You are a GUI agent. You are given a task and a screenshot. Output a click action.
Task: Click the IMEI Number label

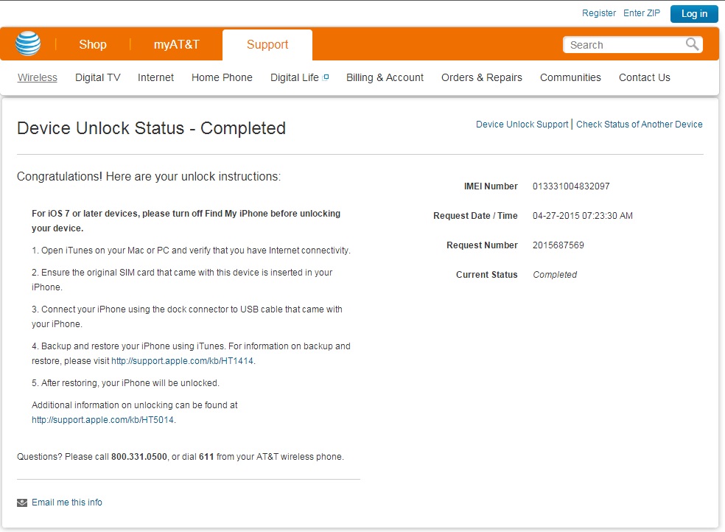point(491,186)
